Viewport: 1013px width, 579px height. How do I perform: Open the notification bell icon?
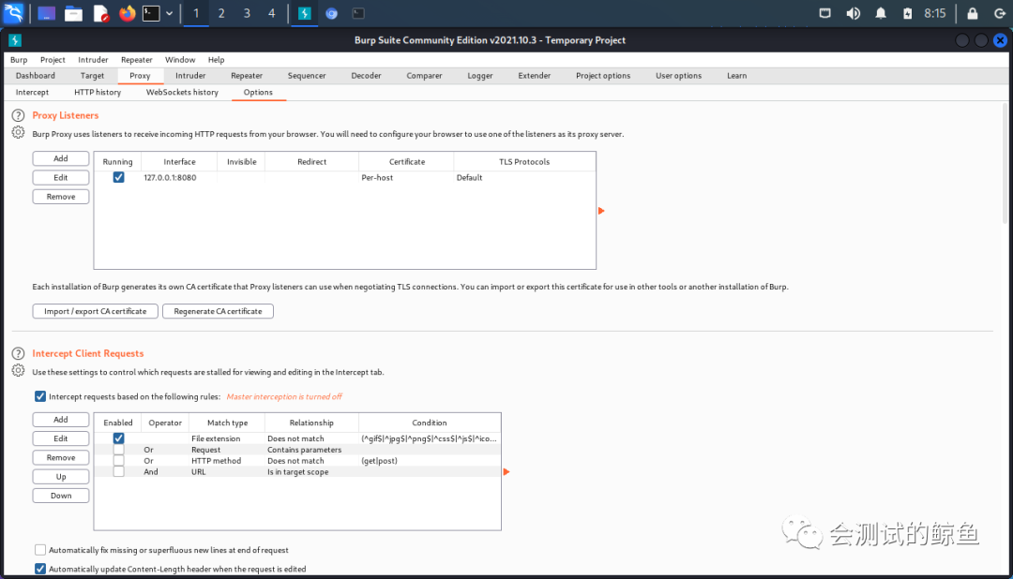[880, 13]
